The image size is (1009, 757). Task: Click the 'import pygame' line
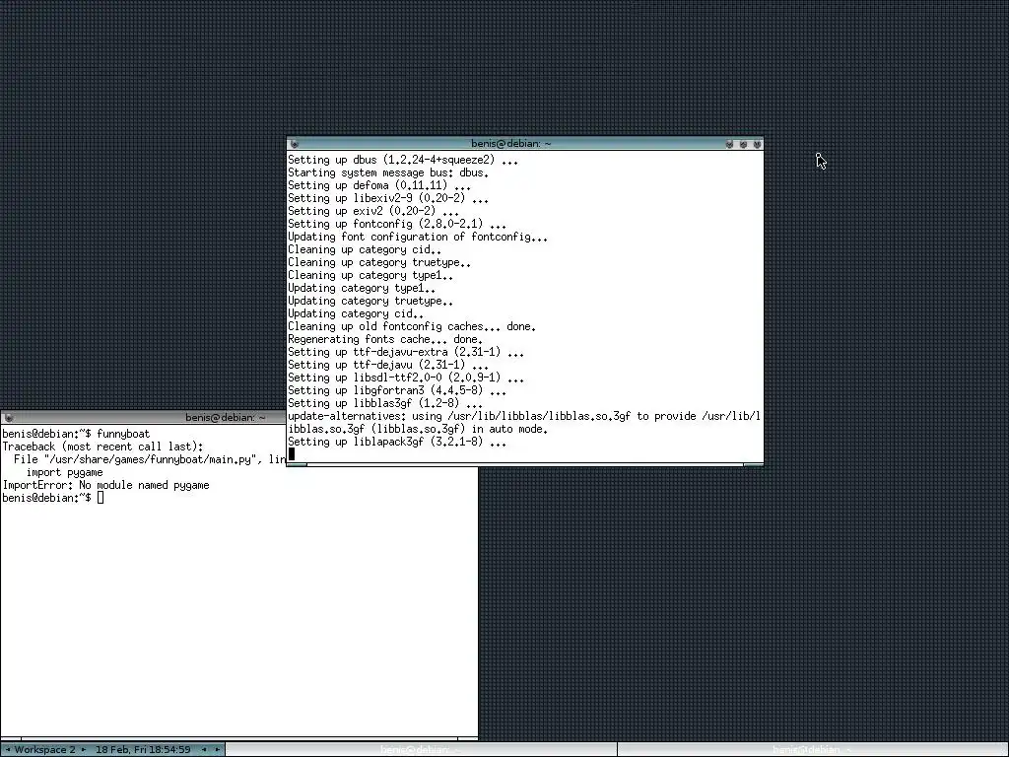pyautogui.click(x=64, y=472)
